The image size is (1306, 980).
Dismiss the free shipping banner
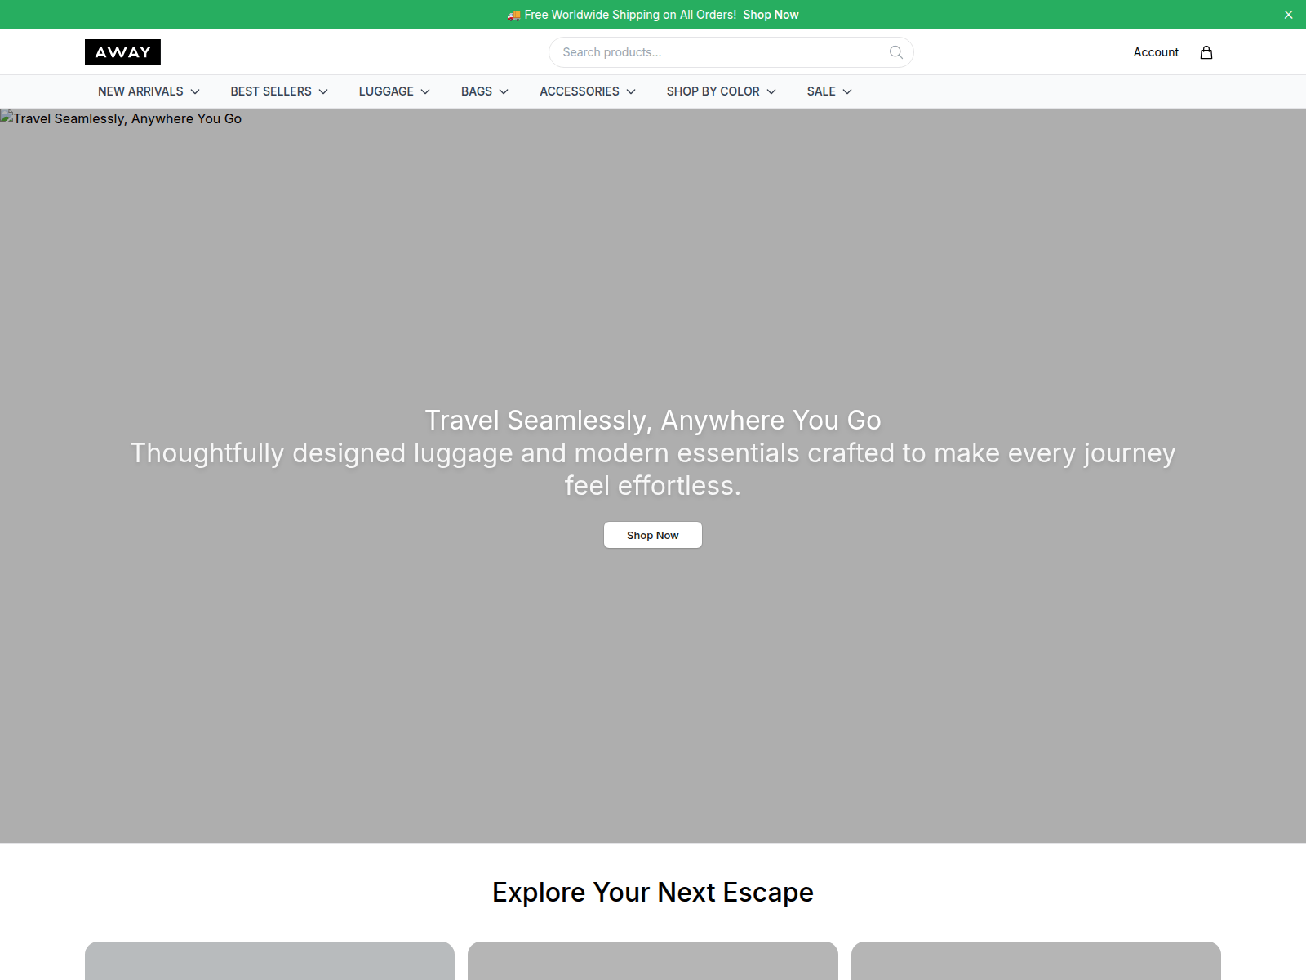(x=1288, y=15)
